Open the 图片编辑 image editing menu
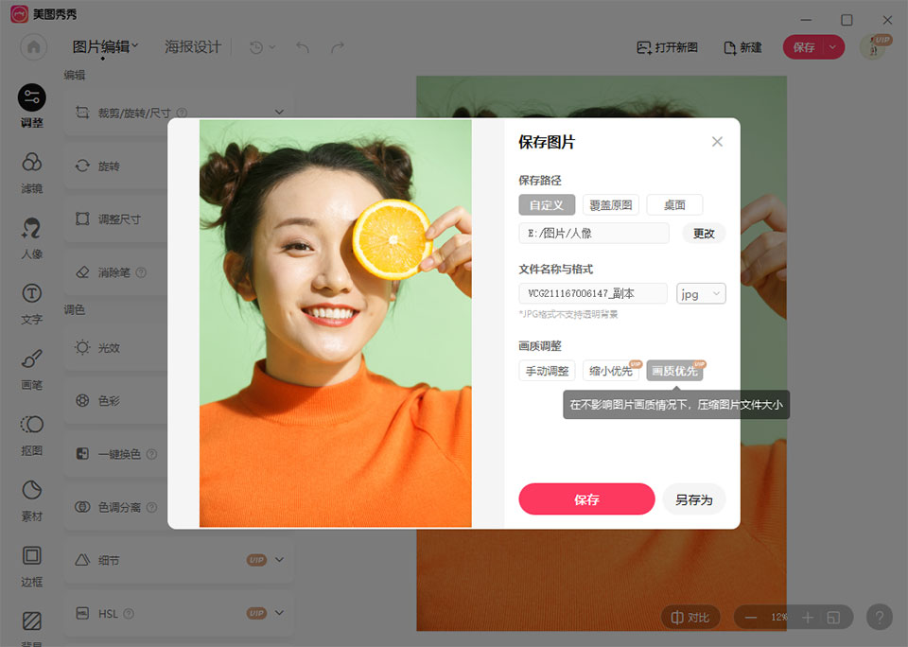Screen dimensions: 908x647 click(105, 47)
